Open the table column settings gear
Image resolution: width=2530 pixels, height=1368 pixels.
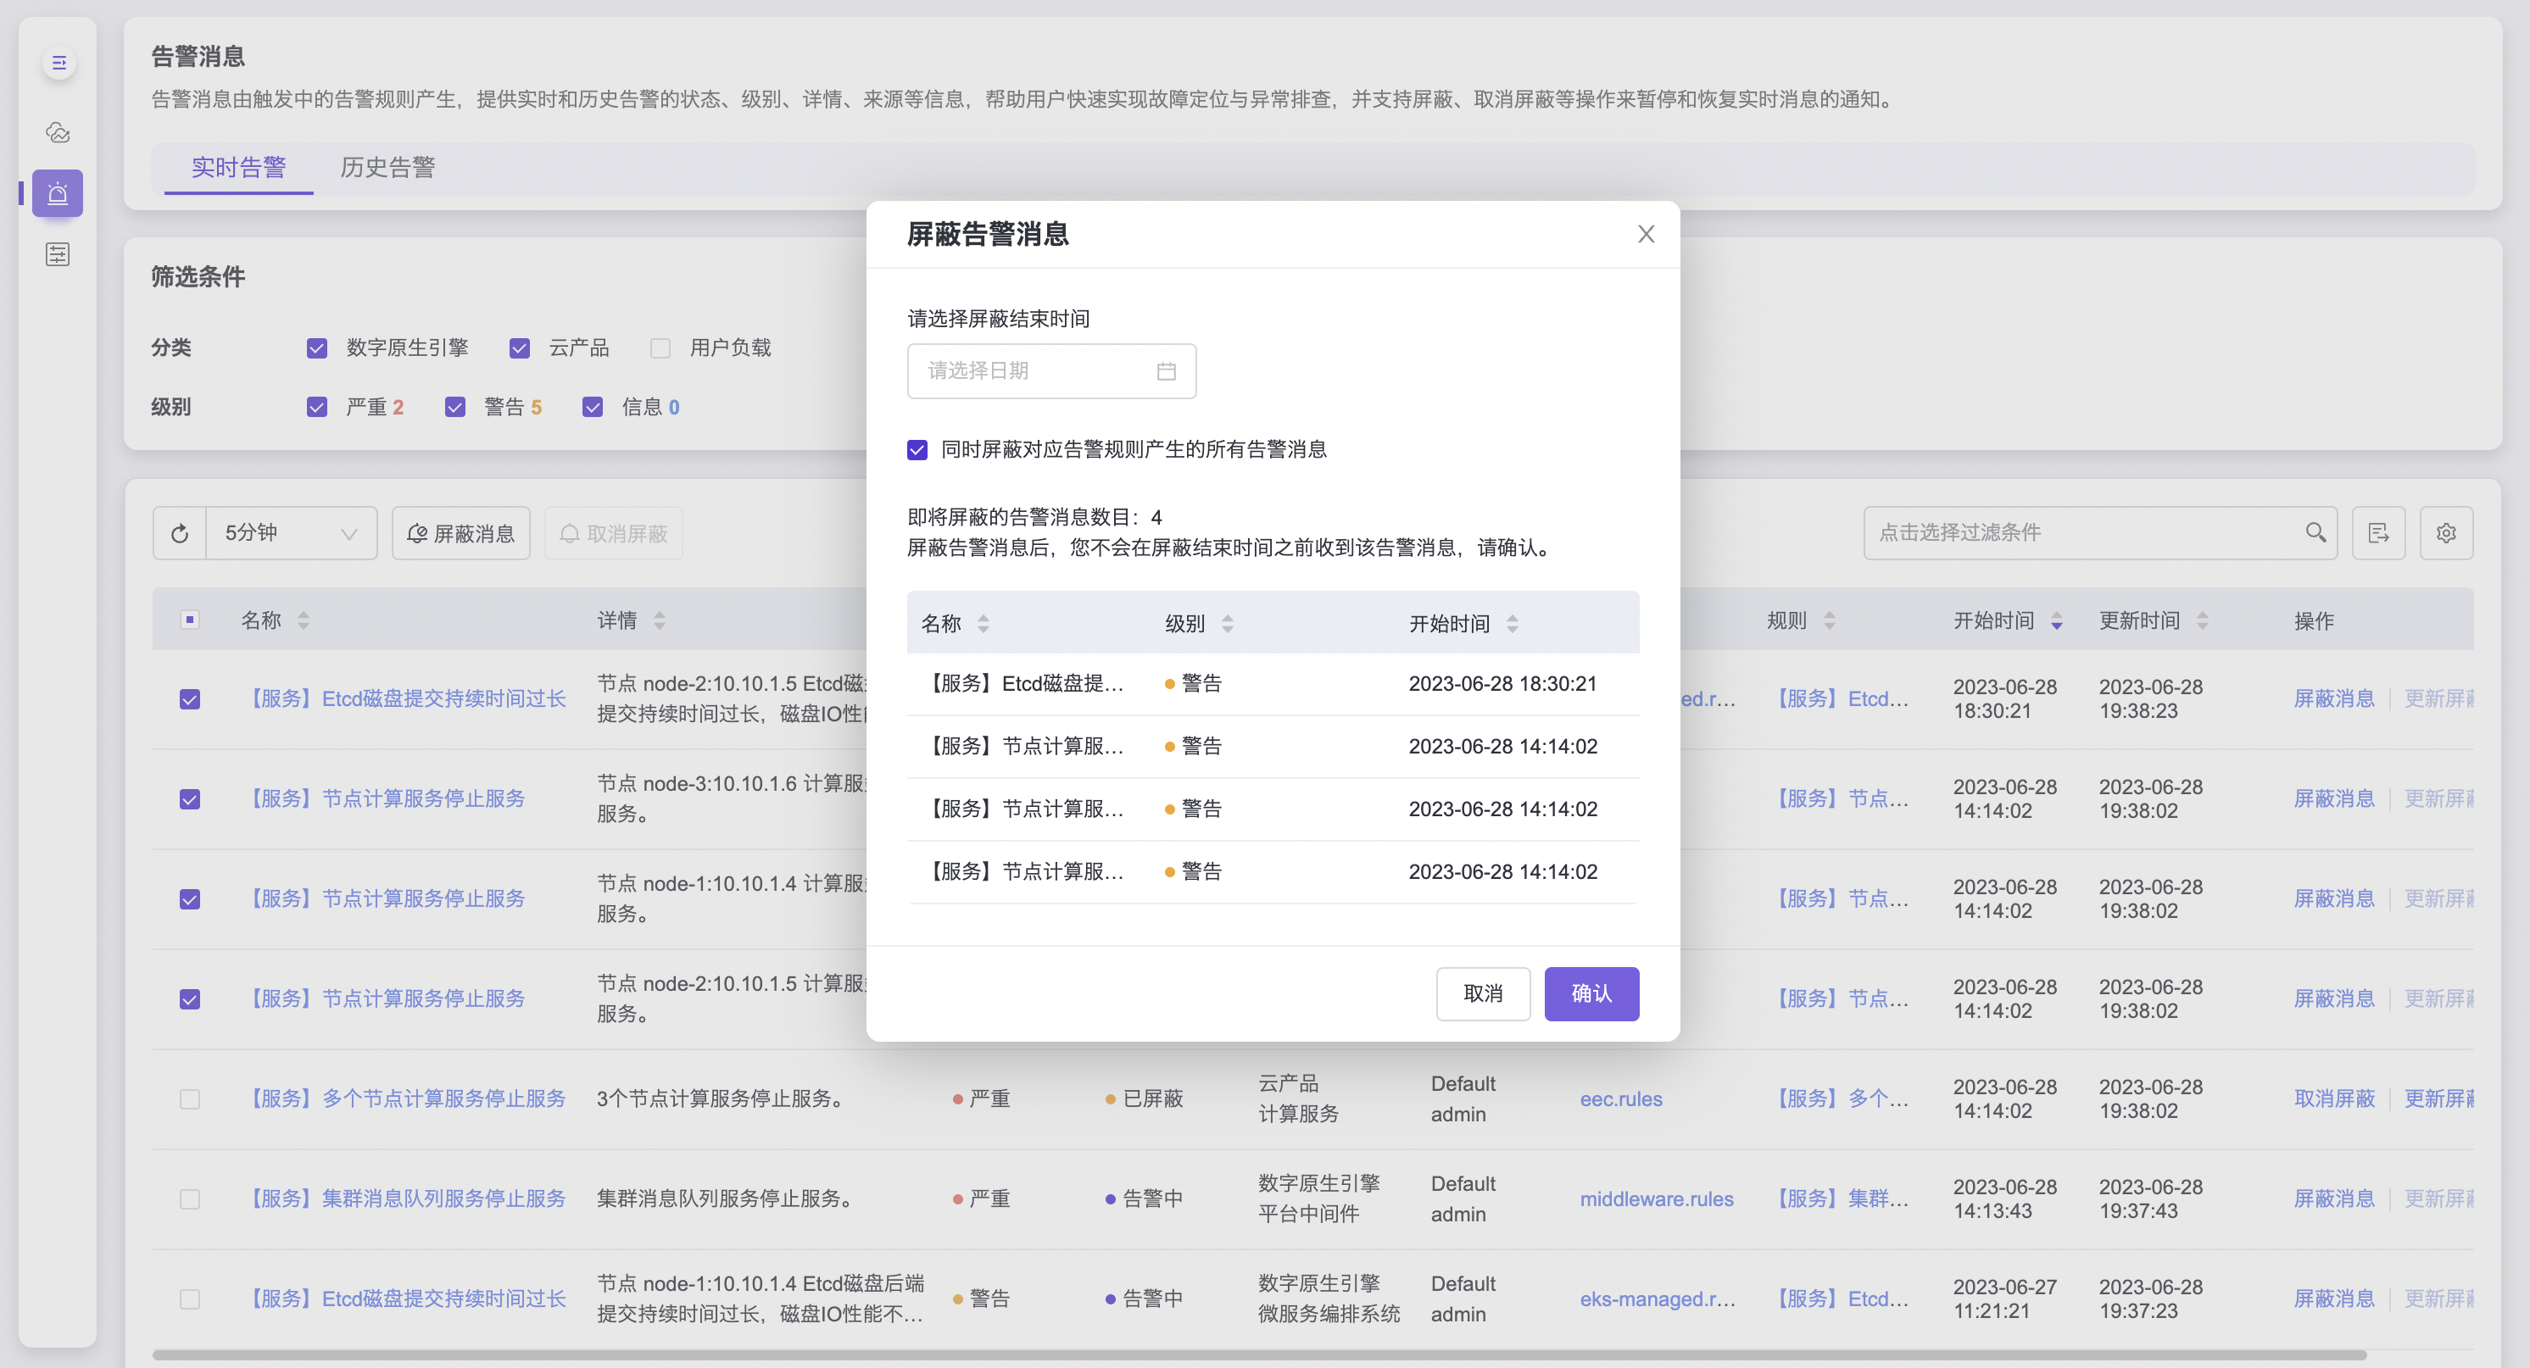[x=2445, y=533]
